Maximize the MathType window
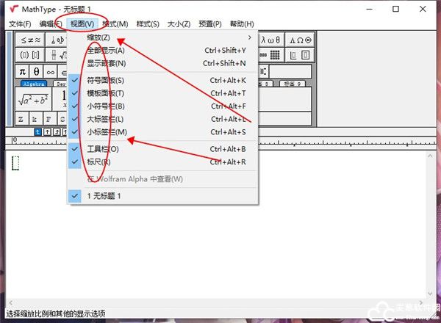Screen dimensions: 441x323 pyautogui.click(x=395, y=9)
